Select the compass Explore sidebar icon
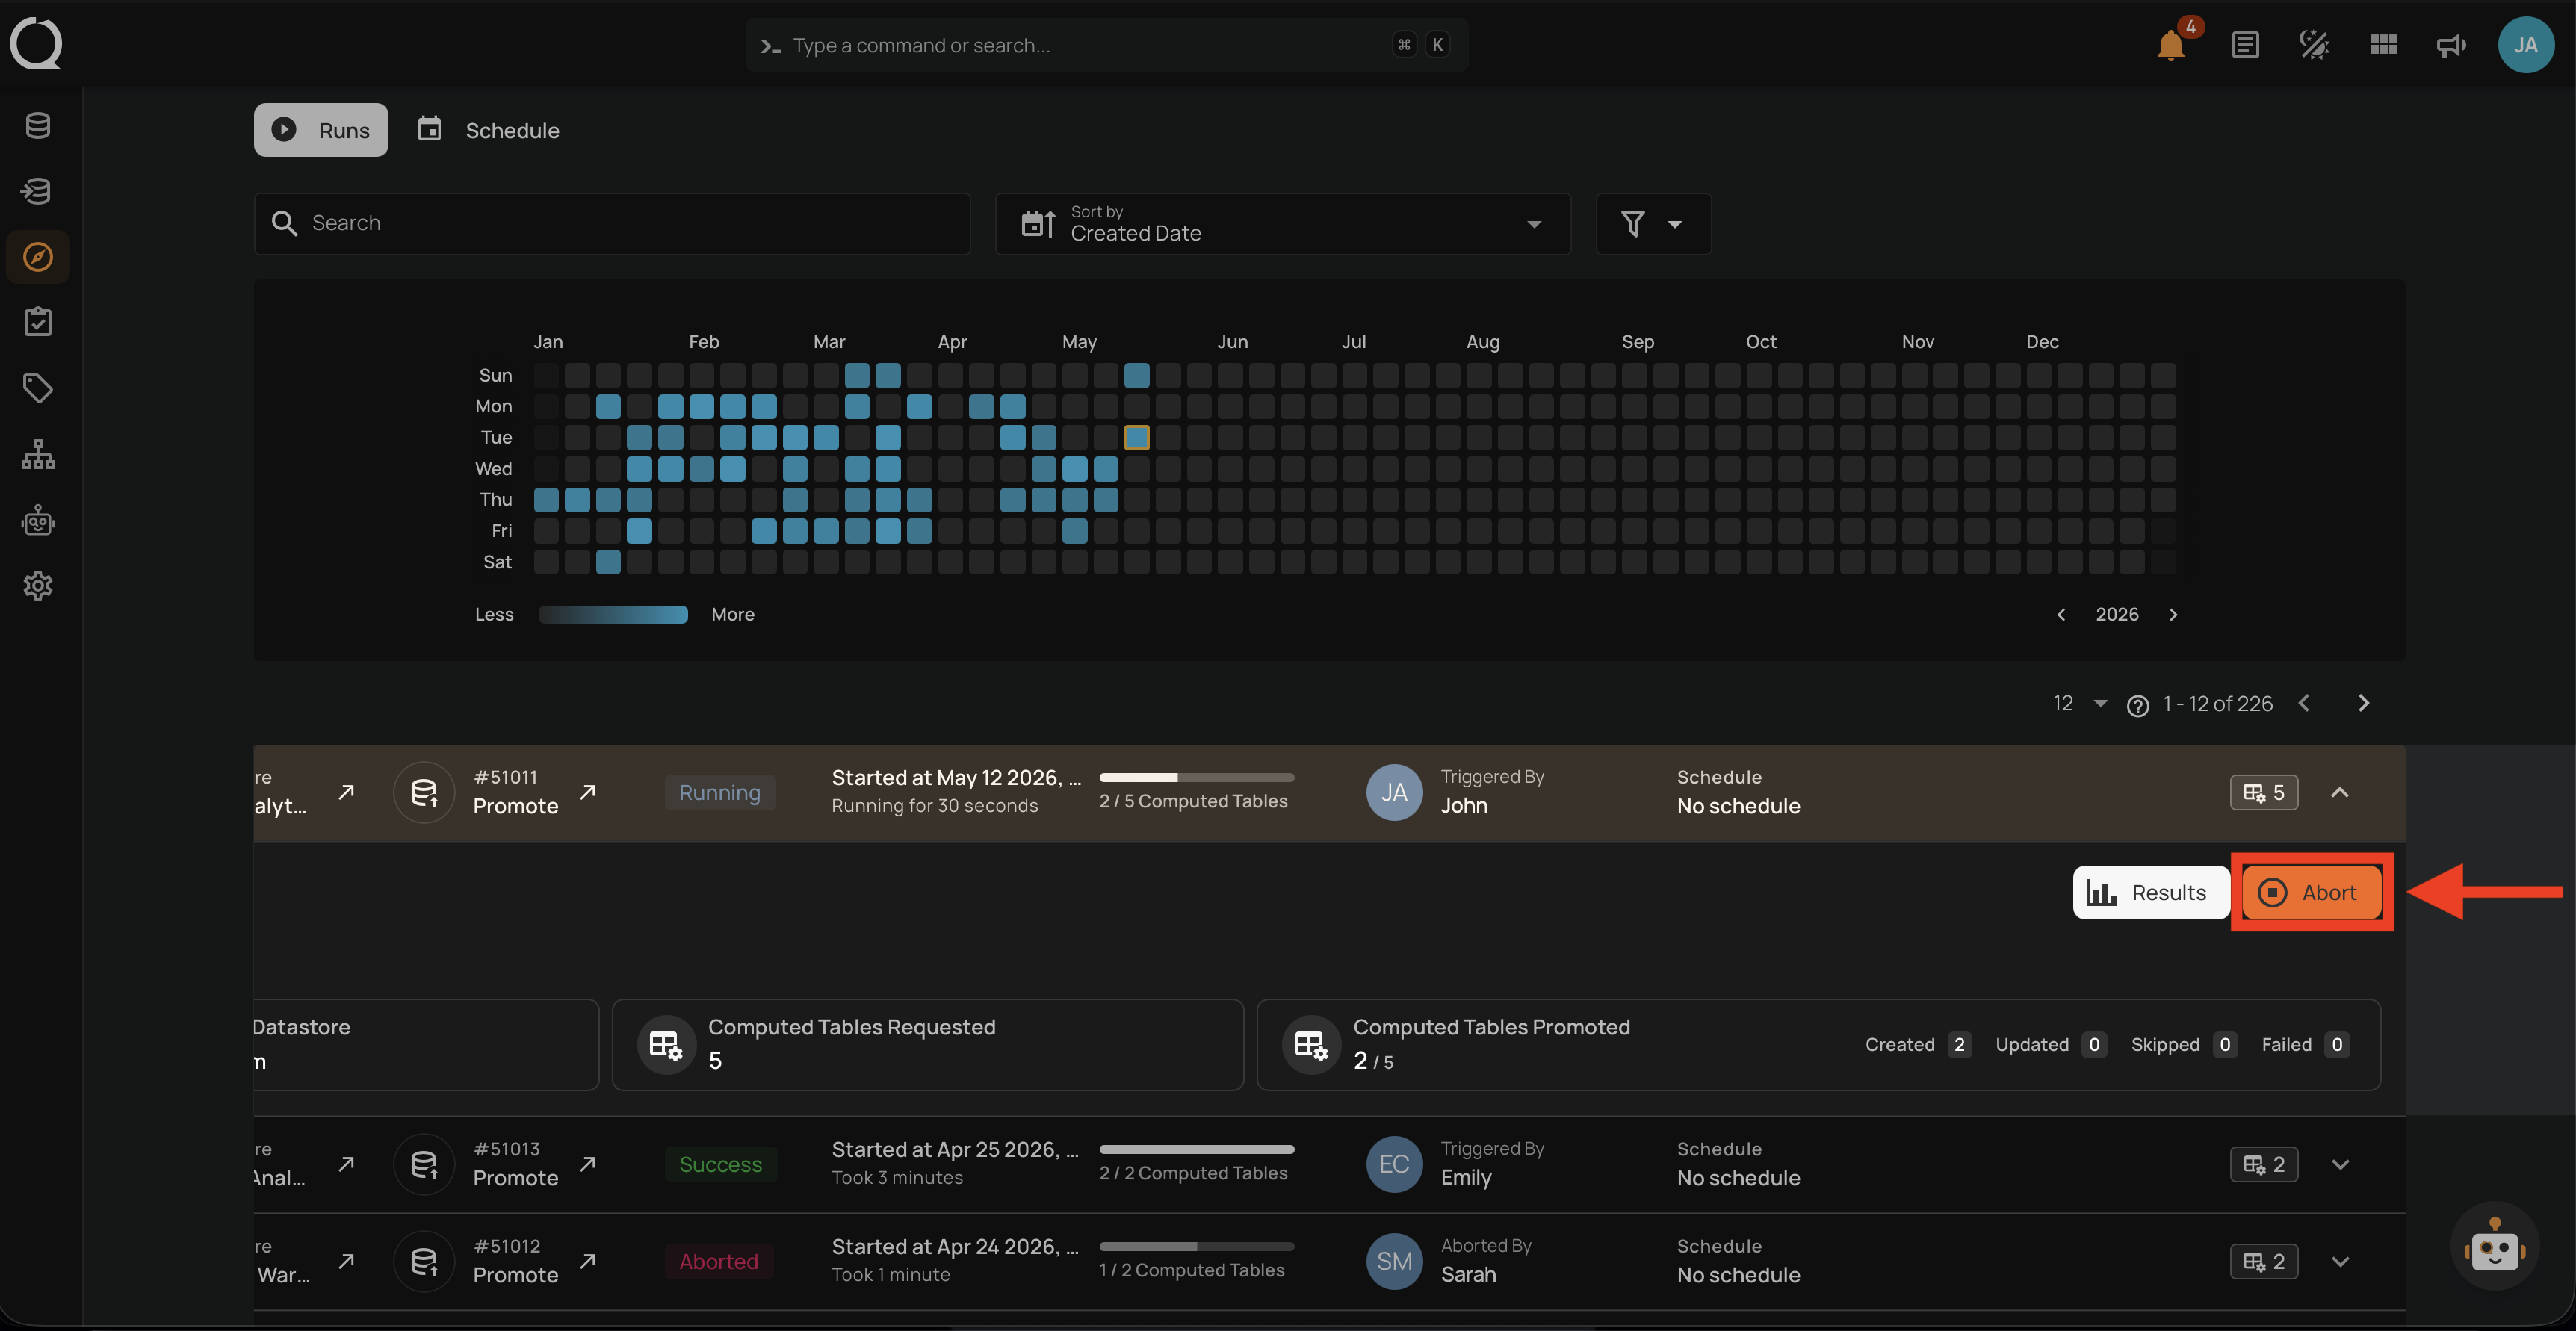The width and height of the screenshot is (2576, 1331). [x=38, y=257]
